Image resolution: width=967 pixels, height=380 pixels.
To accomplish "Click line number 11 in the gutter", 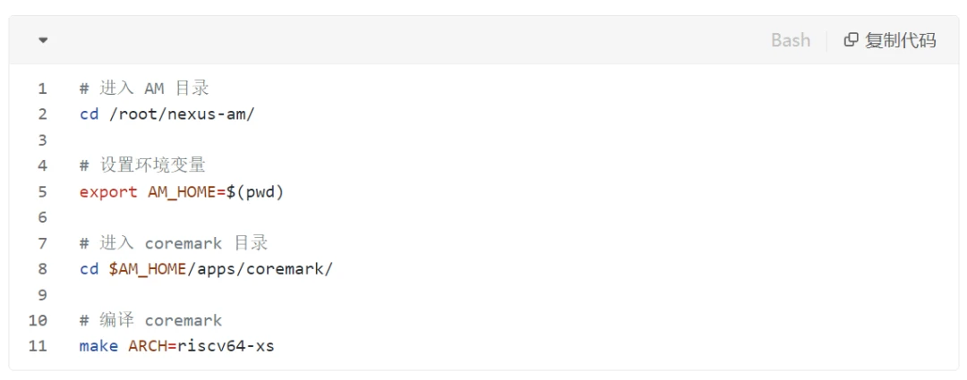I will tap(38, 346).
